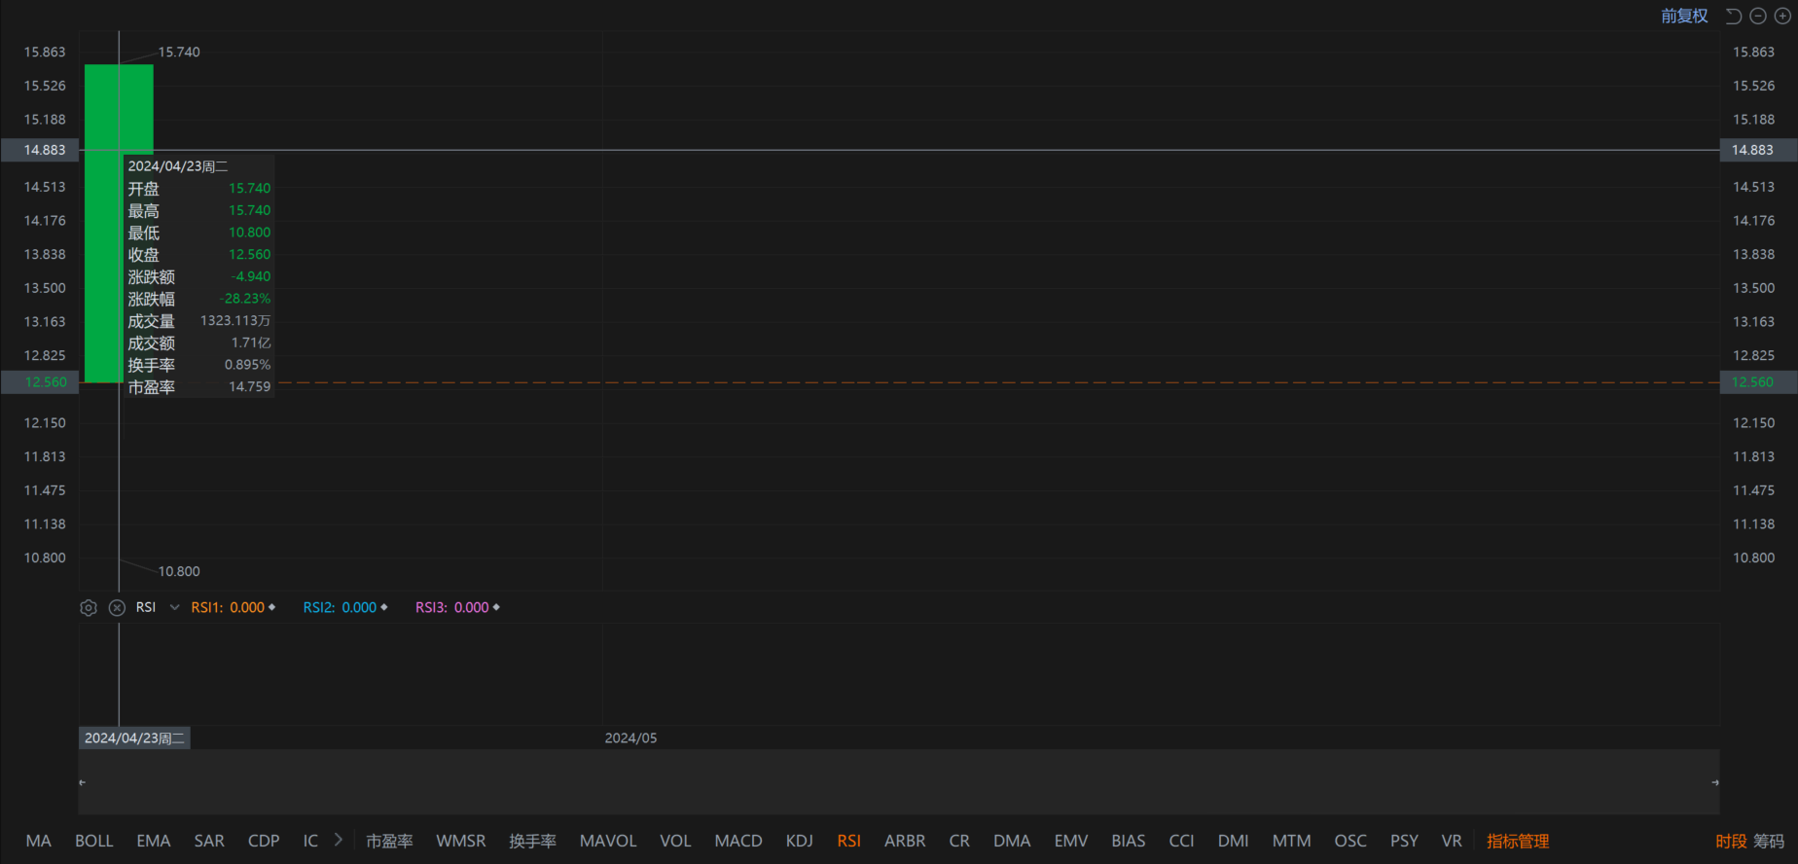Switch to PSY sub-indicator
The height and width of the screenshot is (864, 1798).
click(x=1404, y=841)
